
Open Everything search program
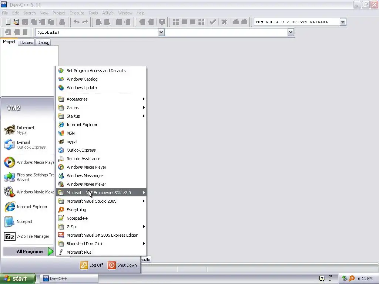tap(101, 210)
